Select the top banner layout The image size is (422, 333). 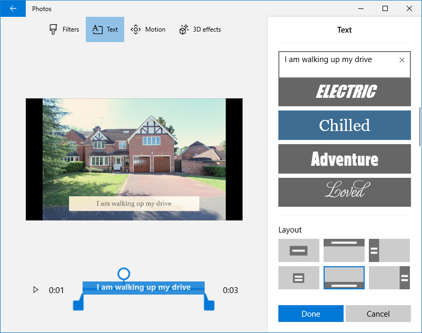[344, 250]
